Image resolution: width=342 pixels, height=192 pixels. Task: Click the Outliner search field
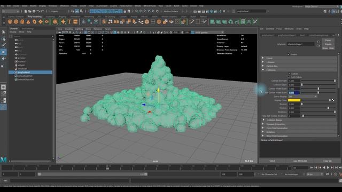click(33, 36)
